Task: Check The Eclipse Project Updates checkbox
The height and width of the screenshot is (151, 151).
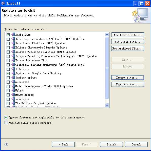Action: click(8, 104)
